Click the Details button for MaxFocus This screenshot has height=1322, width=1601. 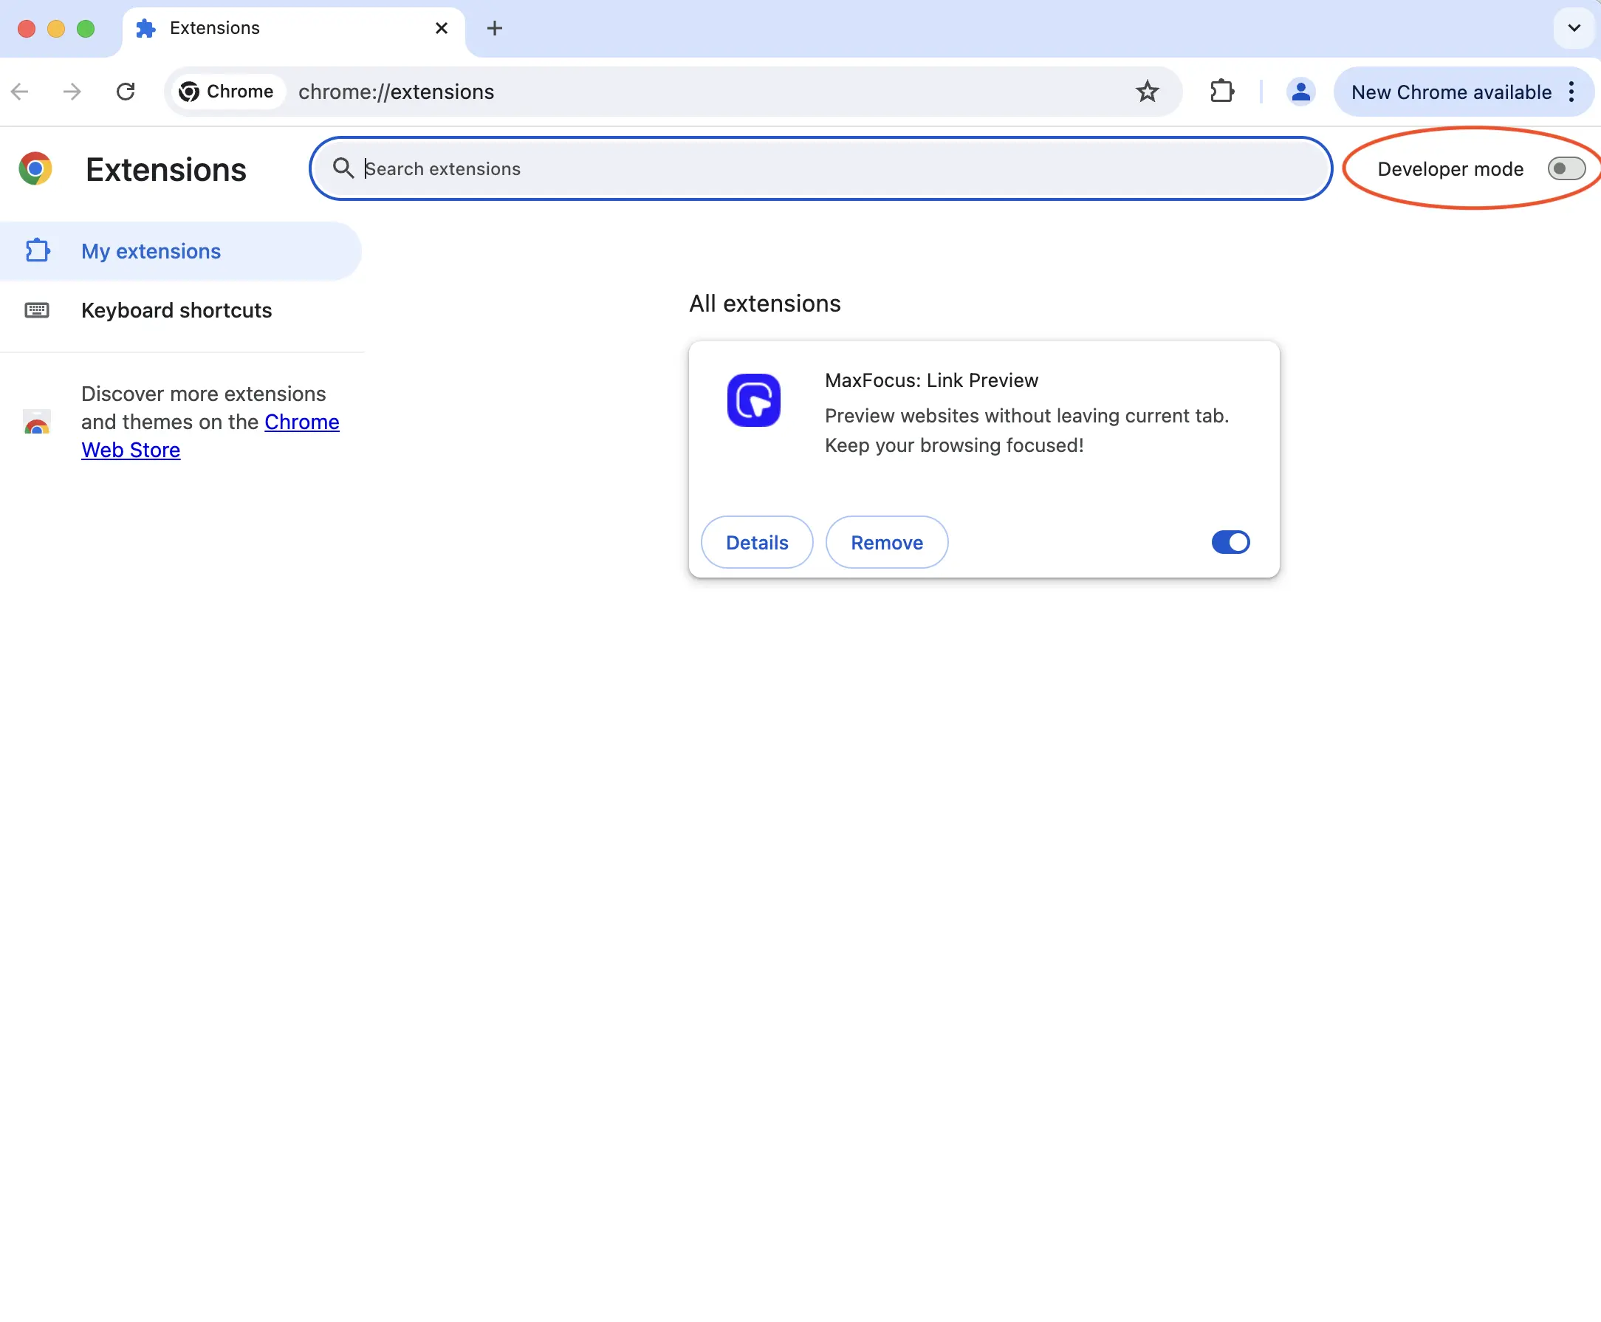pyautogui.click(x=757, y=541)
